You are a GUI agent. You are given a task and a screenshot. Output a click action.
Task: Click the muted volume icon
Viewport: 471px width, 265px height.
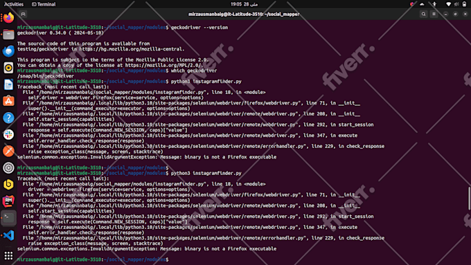click(x=456, y=4)
